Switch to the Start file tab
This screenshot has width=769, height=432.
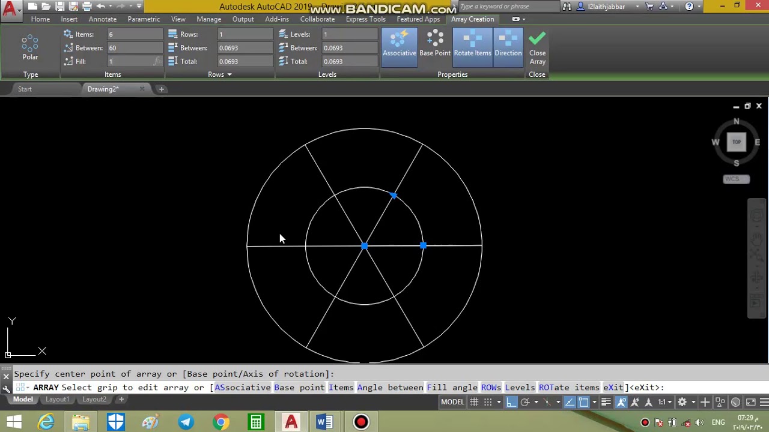[x=25, y=89]
